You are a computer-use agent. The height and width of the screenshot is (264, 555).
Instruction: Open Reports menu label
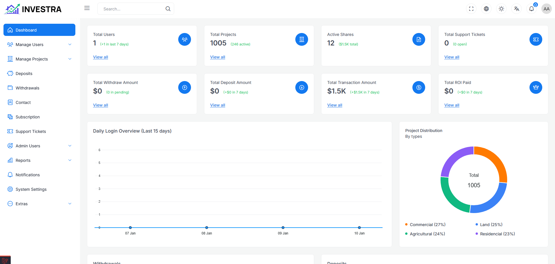23,160
